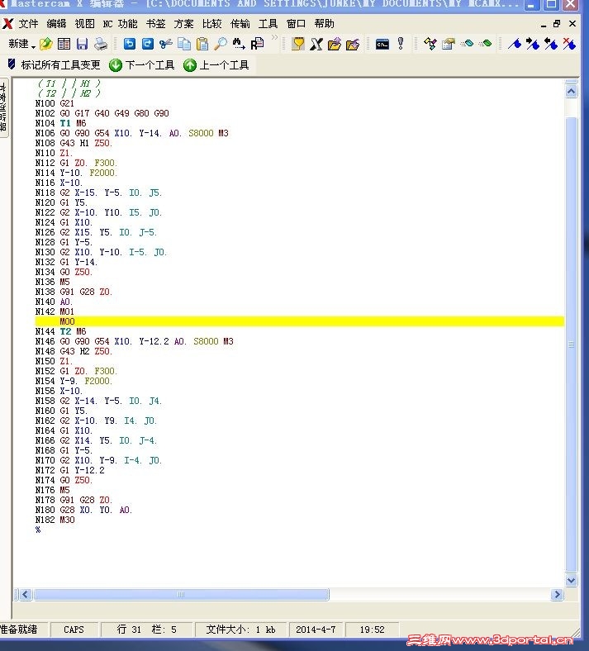
Task: Click the CAPS status bar indicator
Action: point(74,630)
